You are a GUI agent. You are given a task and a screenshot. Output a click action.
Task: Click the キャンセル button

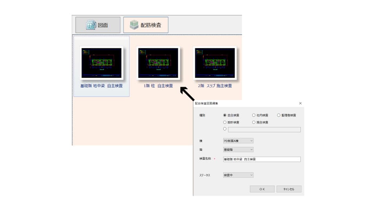point(289,189)
